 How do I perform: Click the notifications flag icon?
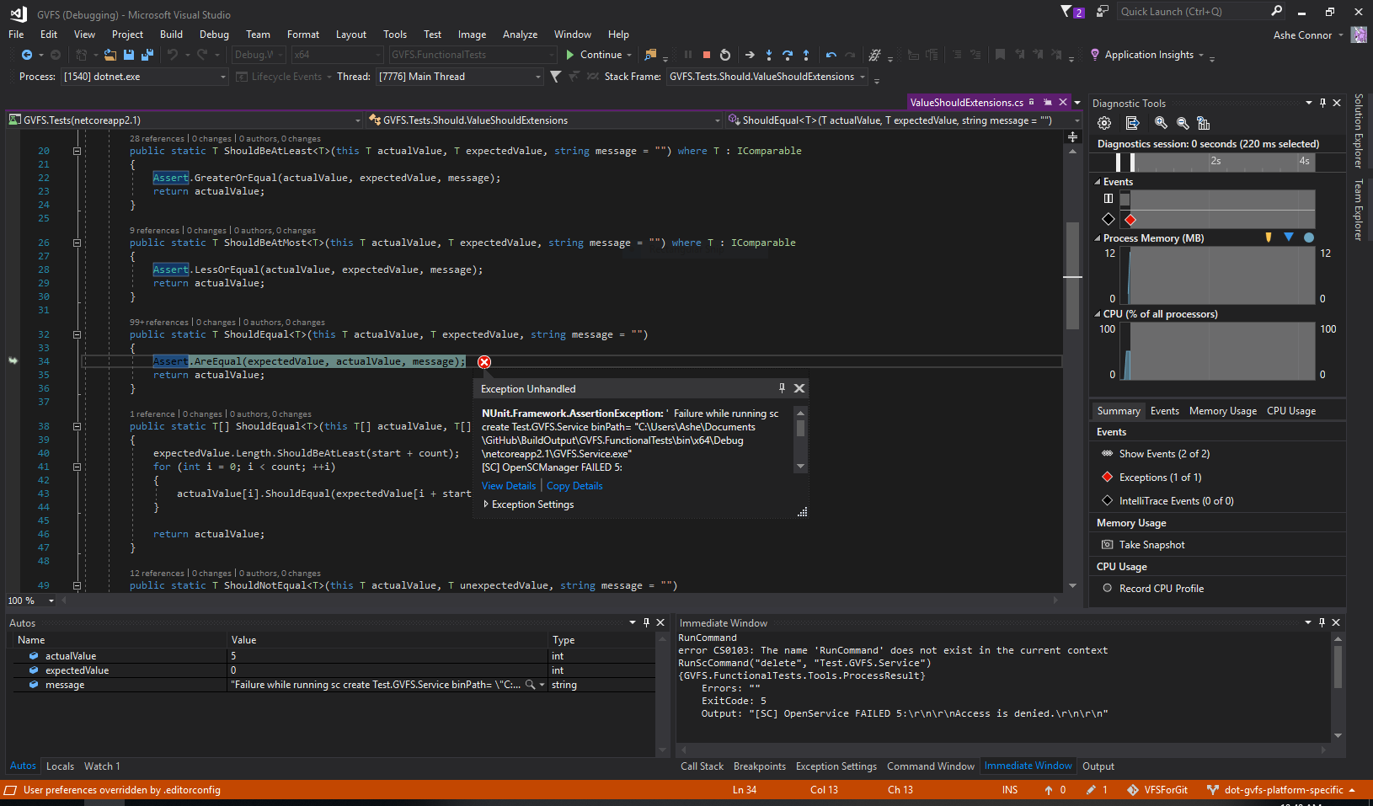pos(1066,11)
